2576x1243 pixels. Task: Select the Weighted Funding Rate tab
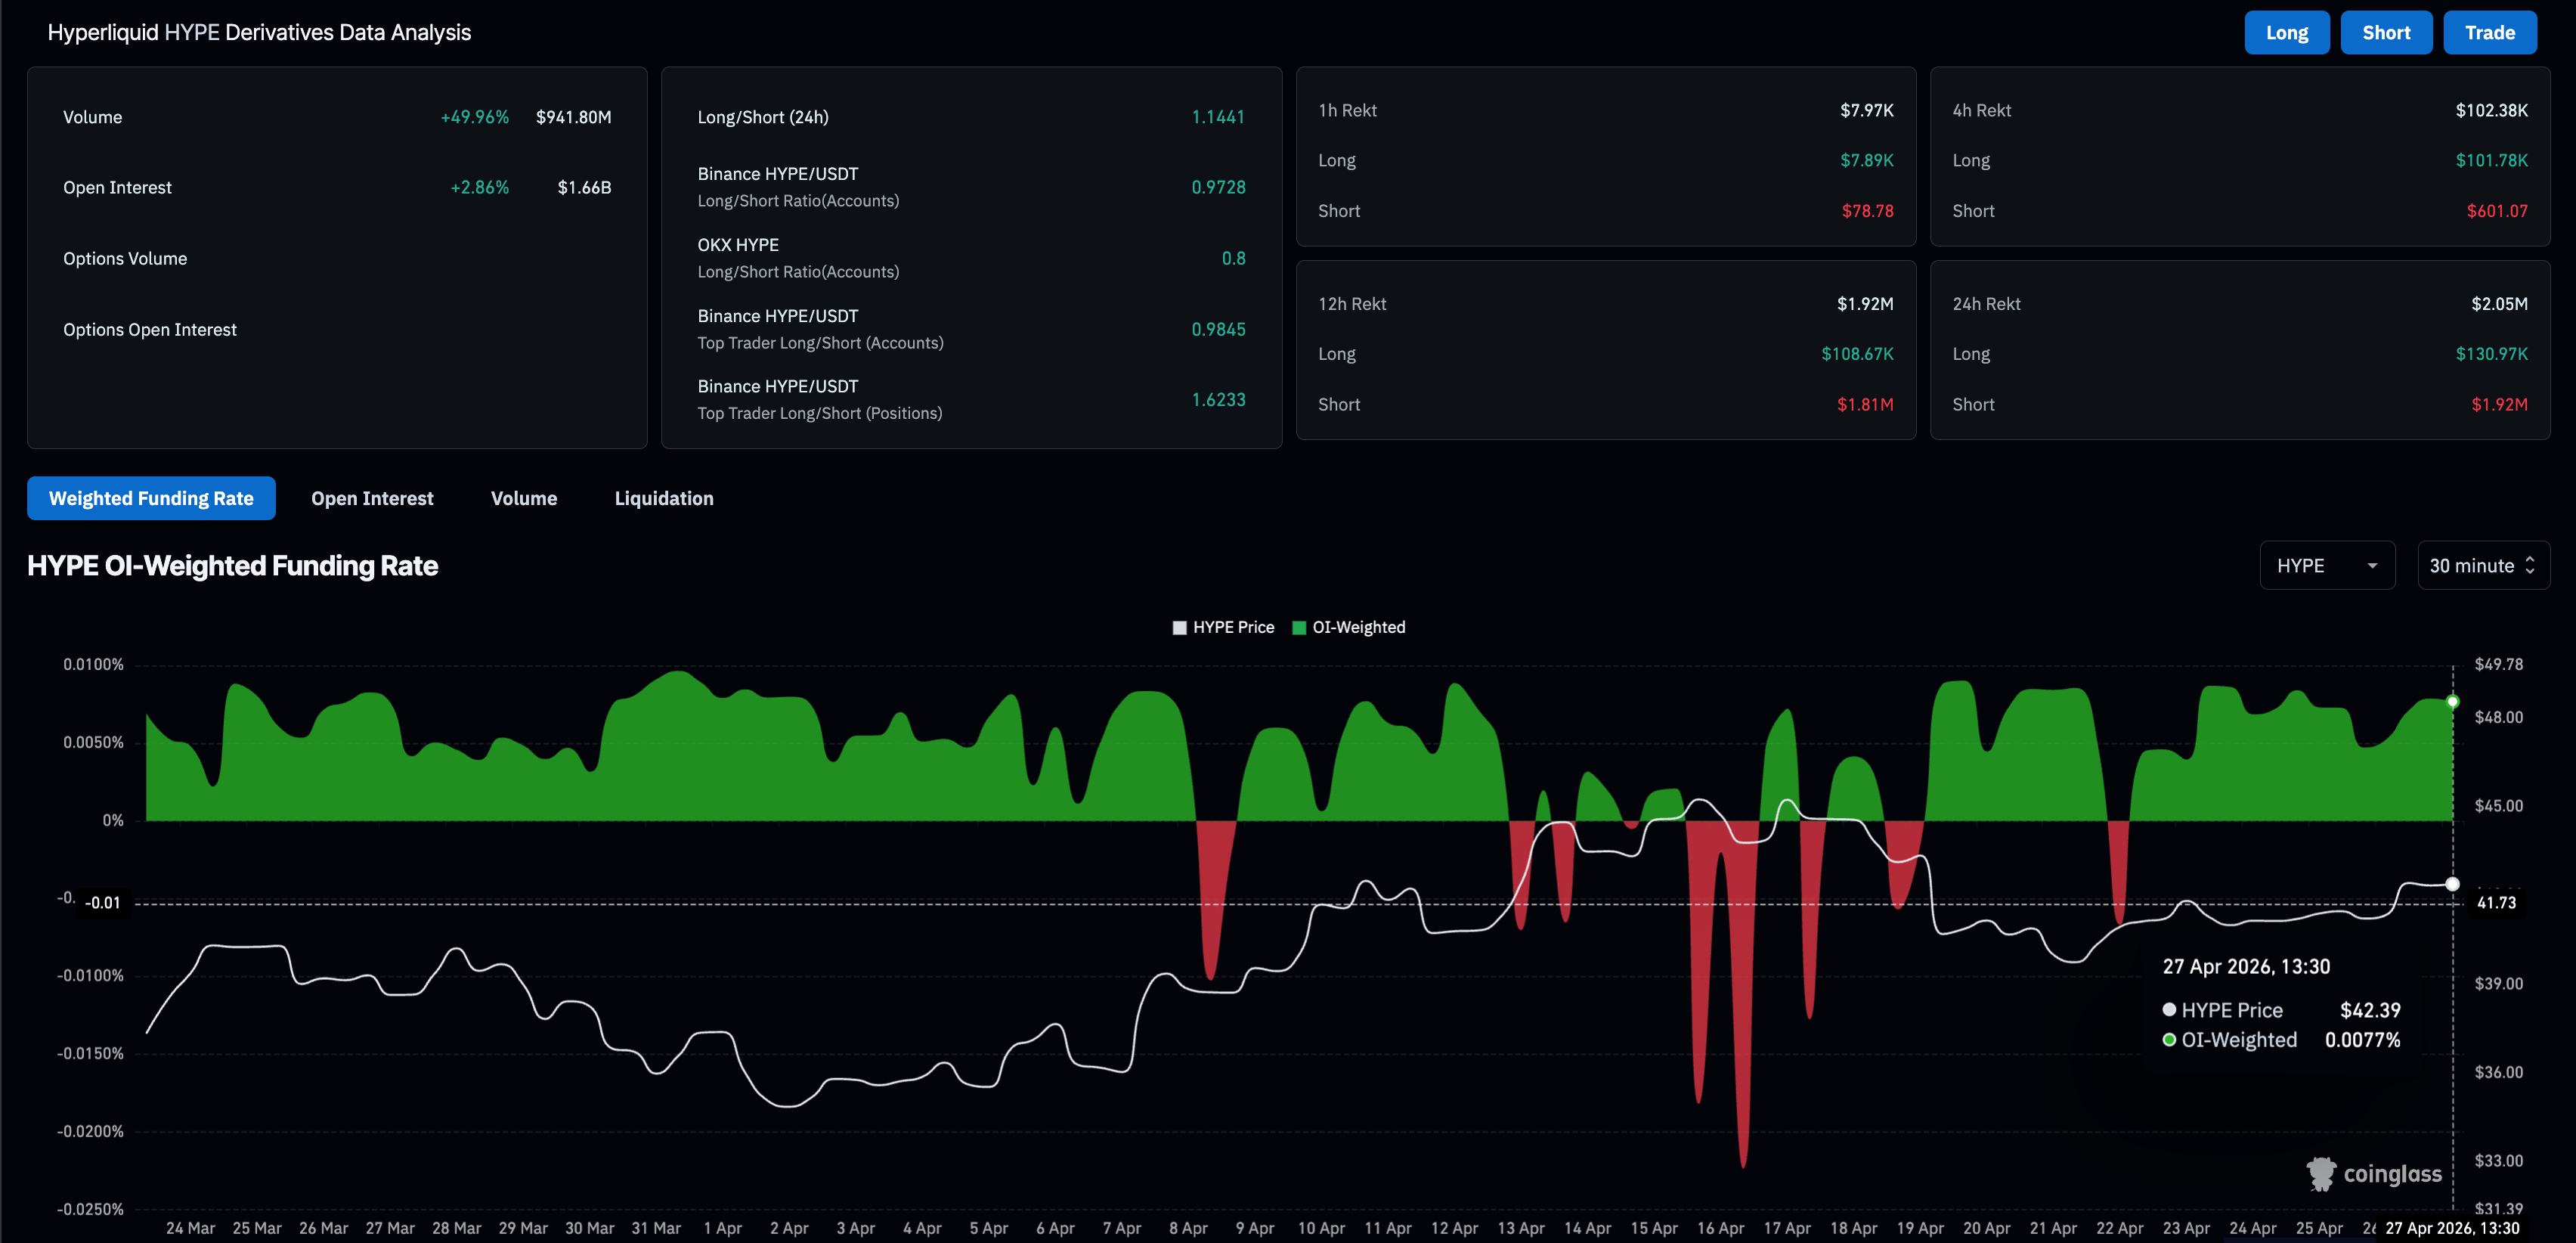click(151, 498)
